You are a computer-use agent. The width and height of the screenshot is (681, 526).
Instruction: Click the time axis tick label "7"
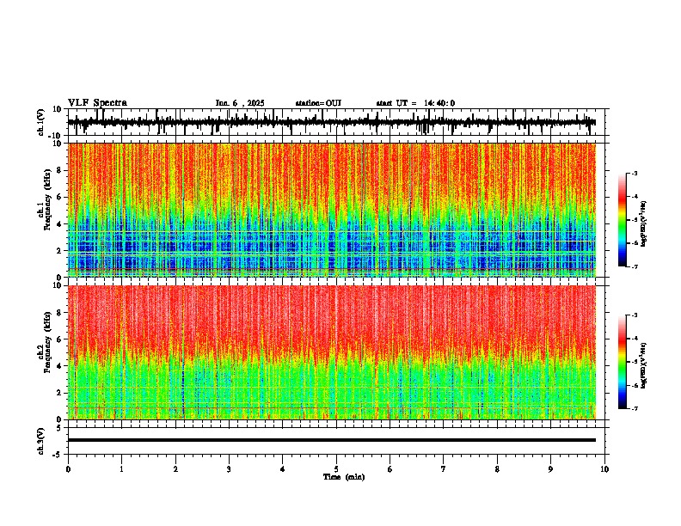pyautogui.click(x=444, y=469)
